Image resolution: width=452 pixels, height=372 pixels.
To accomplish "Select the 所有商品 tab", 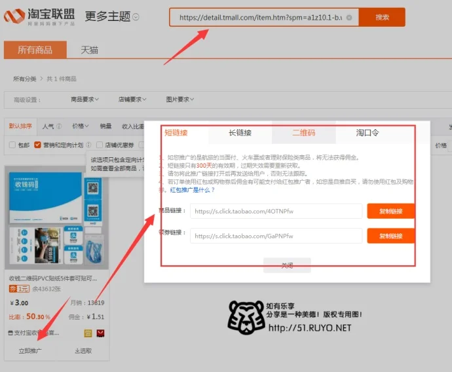I will (35, 50).
